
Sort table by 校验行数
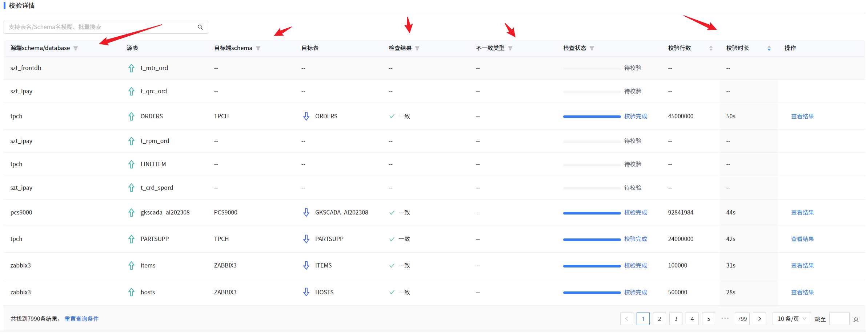click(711, 48)
